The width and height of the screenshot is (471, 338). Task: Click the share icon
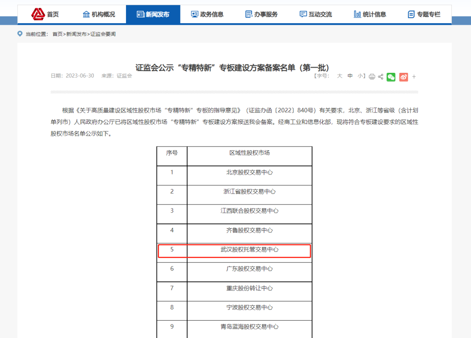(381, 77)
